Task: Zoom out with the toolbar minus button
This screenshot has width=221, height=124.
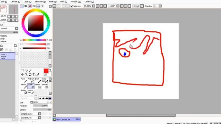Action: tap(97, 6)
